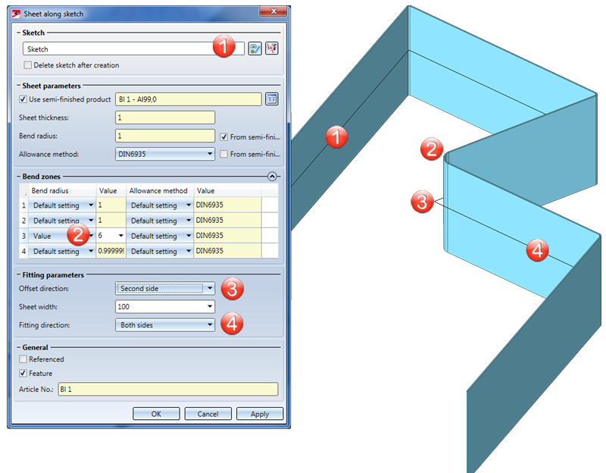Select bend zone row number 3
The width and height of the screenshot is (606, 473).
[x=23, y=236]
